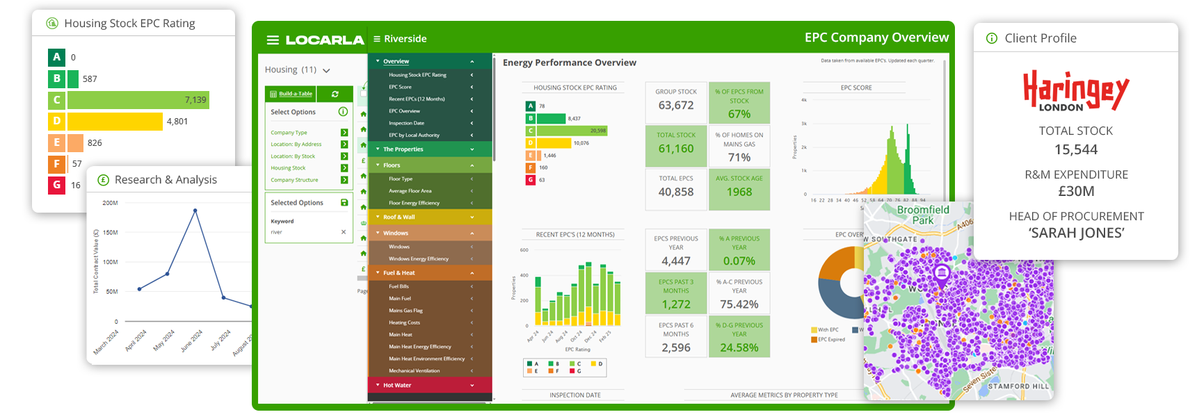Click the refresh icon beside Build-a-Table

[x=335, y=94]
